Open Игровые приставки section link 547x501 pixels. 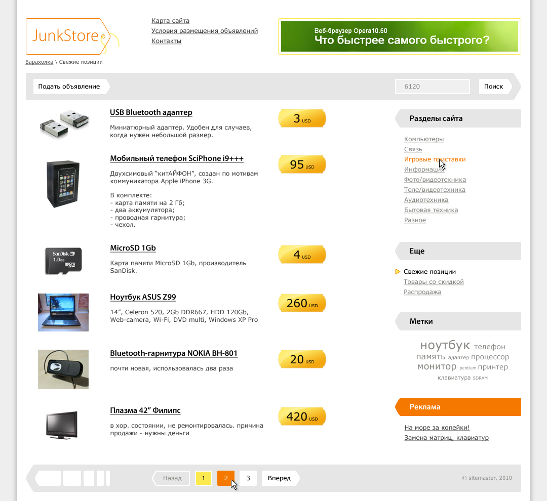coord(435,159)
